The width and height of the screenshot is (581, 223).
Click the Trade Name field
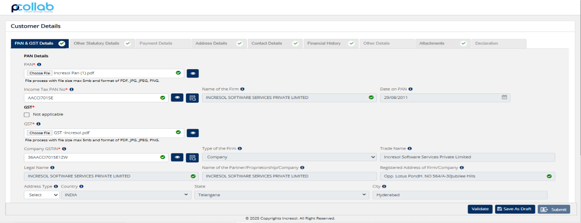point(468,157)
